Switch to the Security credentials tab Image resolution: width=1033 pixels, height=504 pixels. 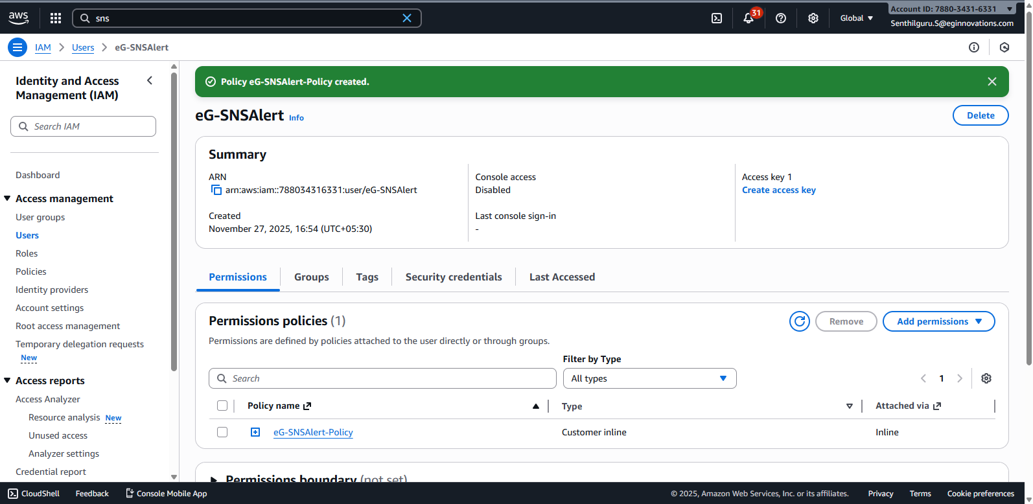tap(454, 277)
